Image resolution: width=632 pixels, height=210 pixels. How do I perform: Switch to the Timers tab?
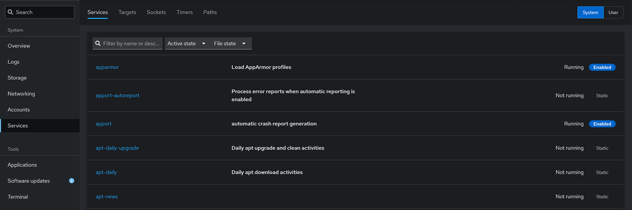coord(185,12)
